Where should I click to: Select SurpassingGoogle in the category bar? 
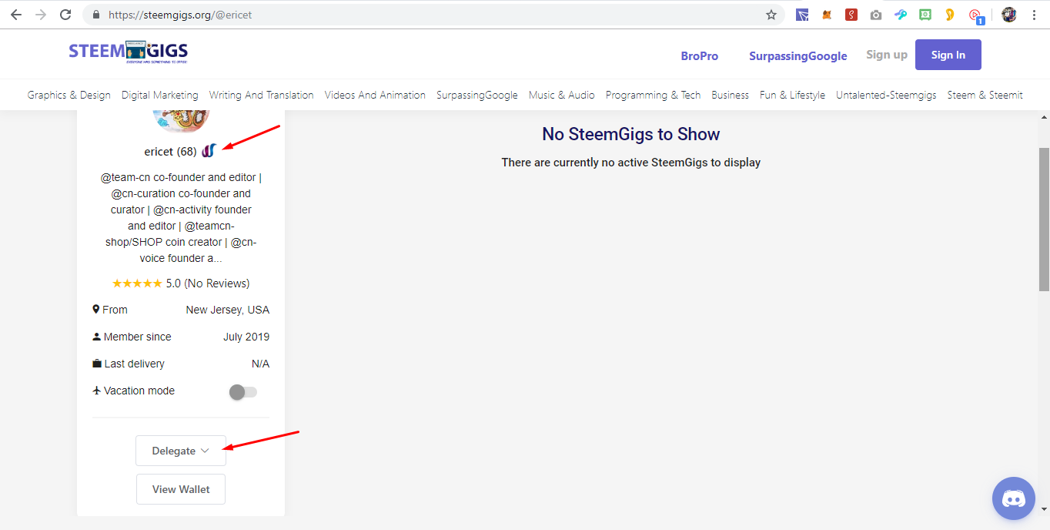tap(477, 95)
